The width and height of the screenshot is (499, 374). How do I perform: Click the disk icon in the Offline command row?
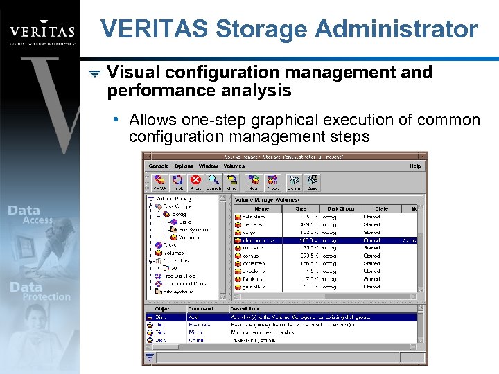150,340
